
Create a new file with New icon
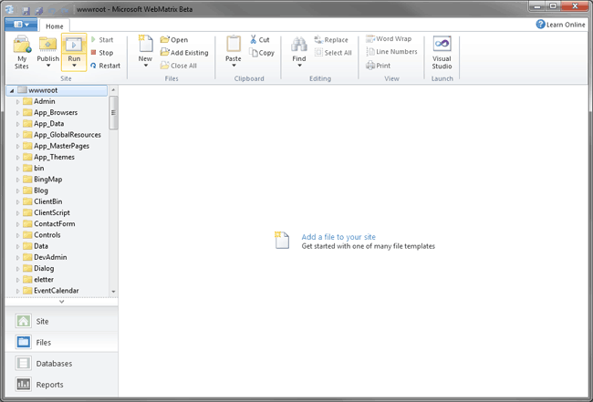pyautogui.click(x=145, y=45)
